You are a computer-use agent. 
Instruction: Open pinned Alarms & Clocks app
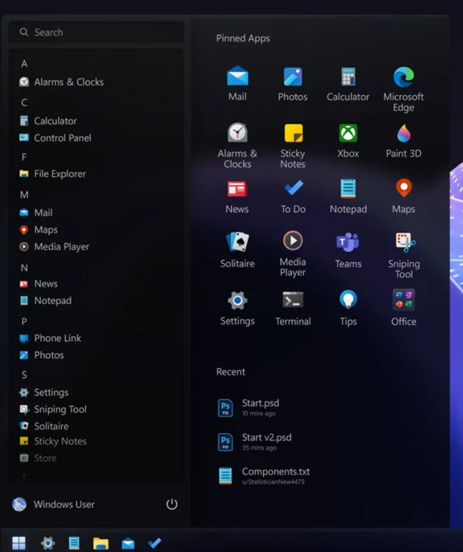238,146
